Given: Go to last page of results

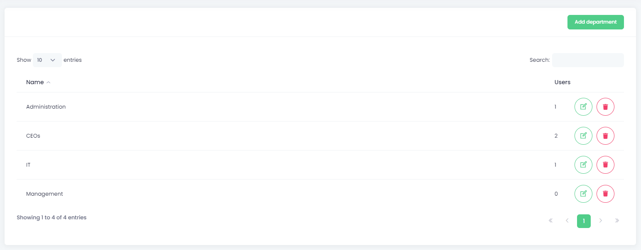Looking at the screenshot, I should coord(617,221).
